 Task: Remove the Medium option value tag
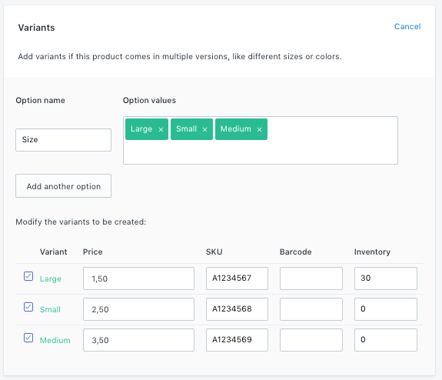(259, 129)
